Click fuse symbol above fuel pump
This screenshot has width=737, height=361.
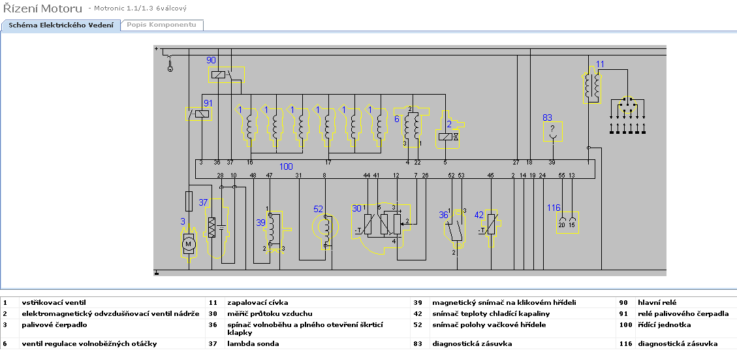pos(189,200)
